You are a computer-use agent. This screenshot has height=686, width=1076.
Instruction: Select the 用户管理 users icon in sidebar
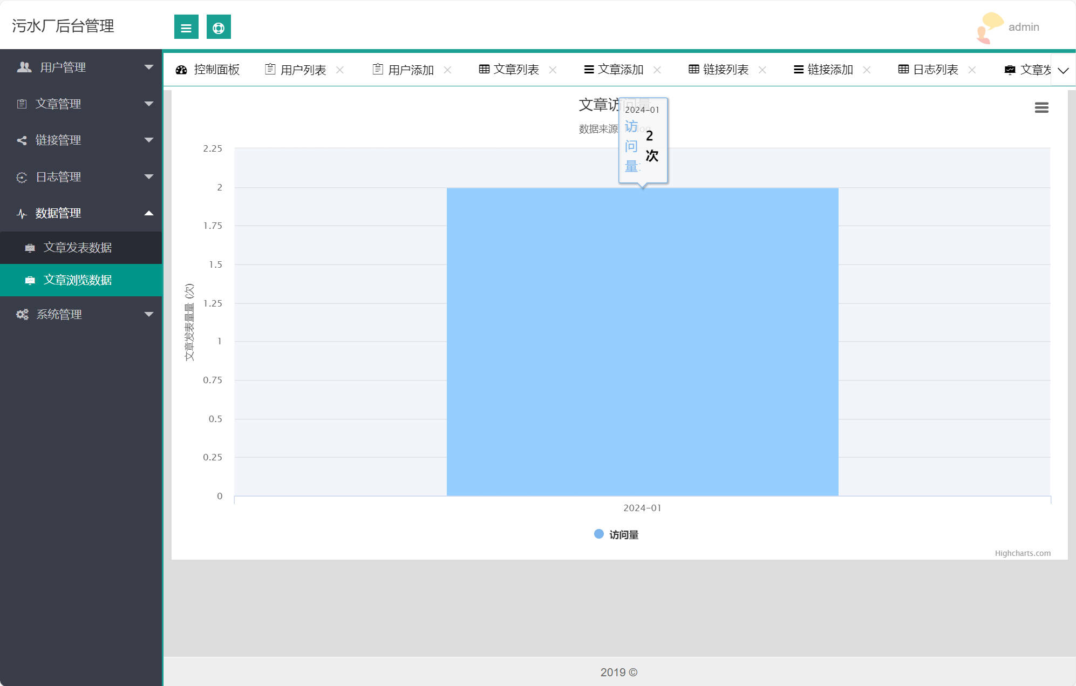(23, 67)
